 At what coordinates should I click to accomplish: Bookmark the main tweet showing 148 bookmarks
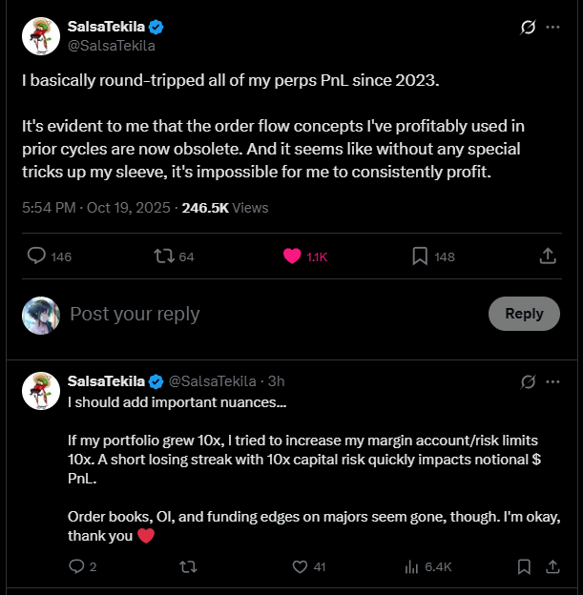(x=420, y=256)
